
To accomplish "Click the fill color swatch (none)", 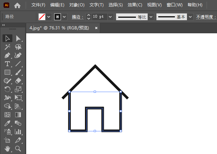I will pyautogui.click(x=42, y=17).
